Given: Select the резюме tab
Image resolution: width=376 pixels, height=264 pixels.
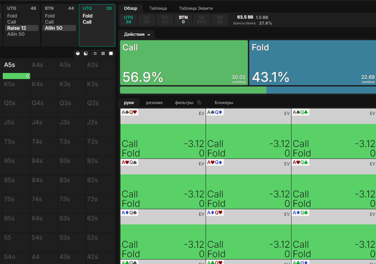Looking at the screenshot, I should point(154,102).
